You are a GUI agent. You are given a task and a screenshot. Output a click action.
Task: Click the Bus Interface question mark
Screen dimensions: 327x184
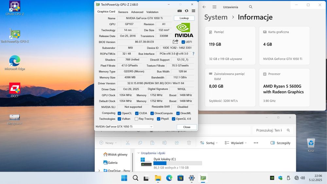tap(193, 54)
